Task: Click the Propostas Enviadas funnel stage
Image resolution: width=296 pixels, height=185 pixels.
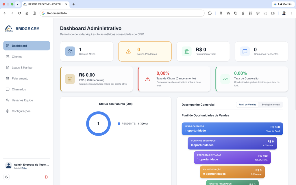Action: [x=232, y=158]
